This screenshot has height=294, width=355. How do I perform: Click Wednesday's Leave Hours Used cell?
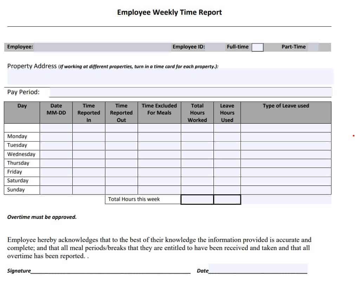pyautogui.click(x=227, y=155)
